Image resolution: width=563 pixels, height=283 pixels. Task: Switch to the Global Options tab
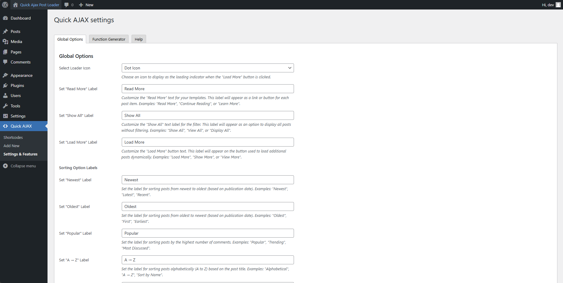pos(70,39)
